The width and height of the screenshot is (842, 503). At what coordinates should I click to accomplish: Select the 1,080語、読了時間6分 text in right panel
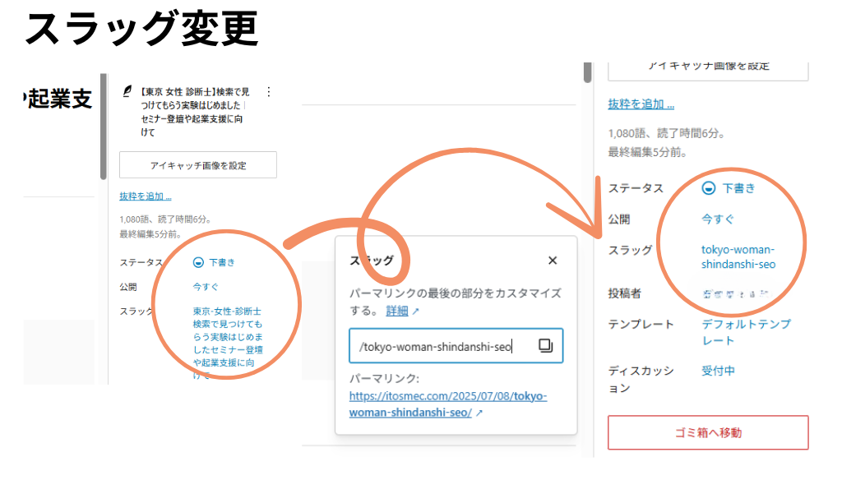(x=666, y=133)
